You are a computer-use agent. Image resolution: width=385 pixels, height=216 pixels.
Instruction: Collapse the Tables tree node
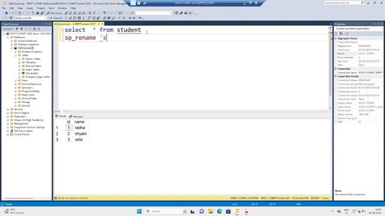16,55
